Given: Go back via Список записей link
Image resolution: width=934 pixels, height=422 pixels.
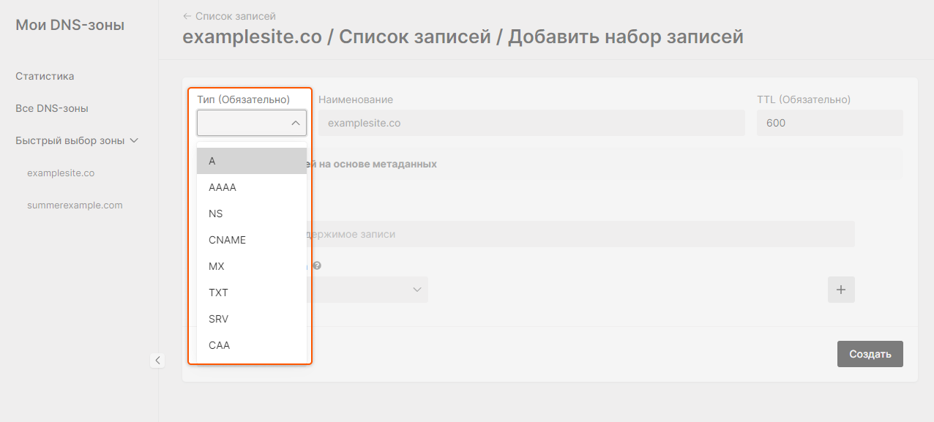Looking at the screenshot, I should (x=229, y=16).
